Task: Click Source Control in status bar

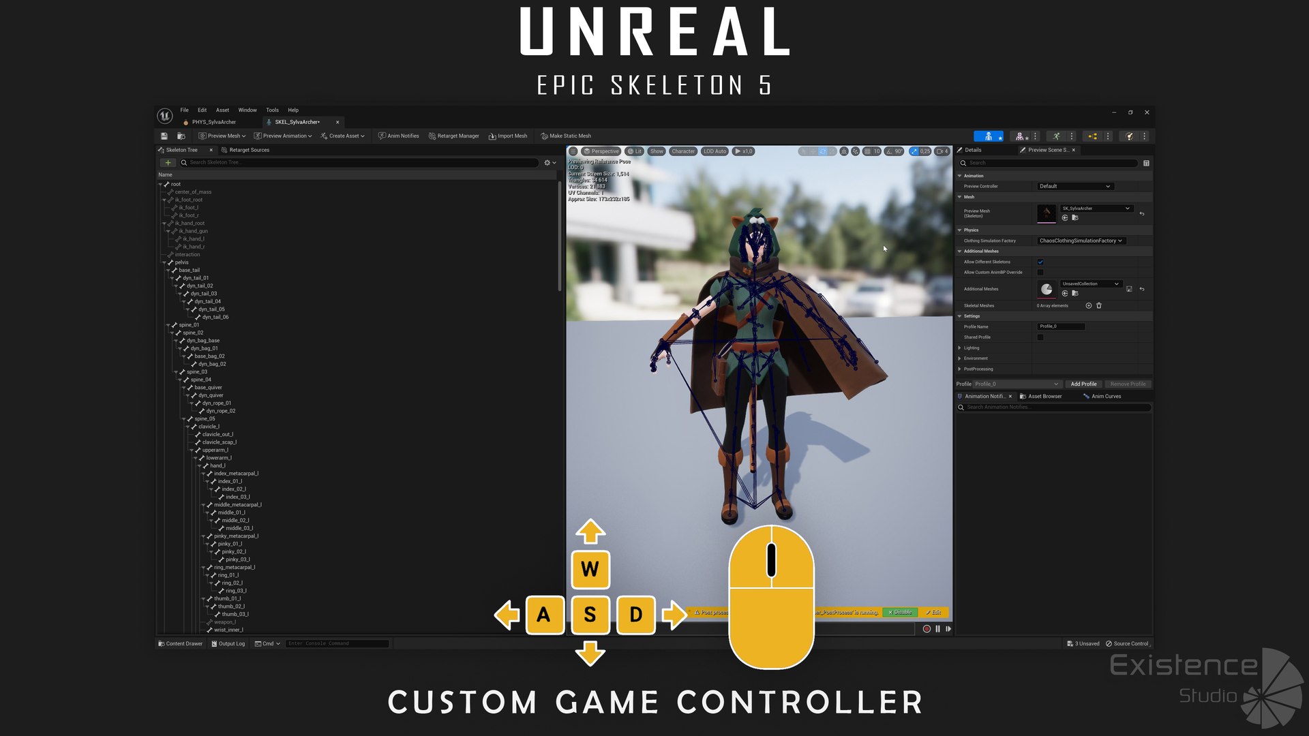Action: pyautogui.click(x=1128, y=644)
